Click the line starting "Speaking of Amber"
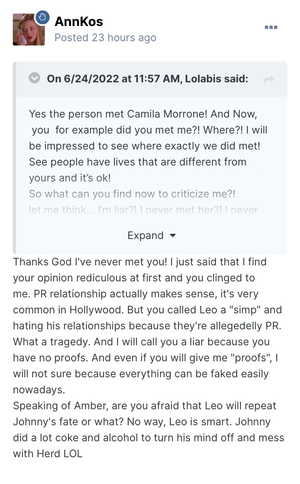300x484 pixels. [x=144, y=406]
